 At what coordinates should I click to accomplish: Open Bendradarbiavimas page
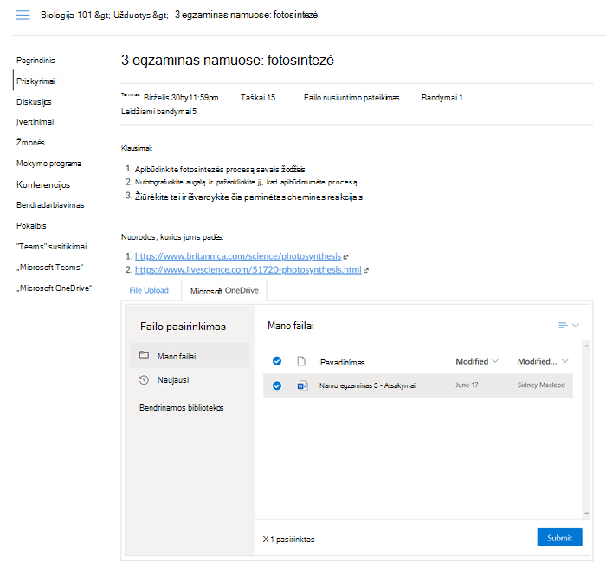(x=50, y=205)
